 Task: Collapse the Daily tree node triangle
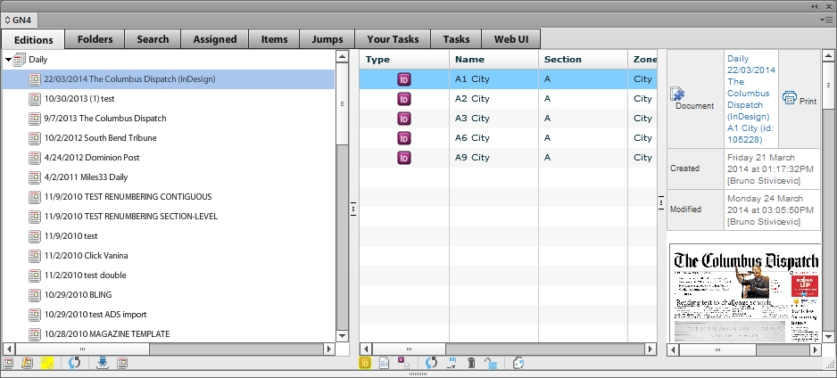coord(8,60)
